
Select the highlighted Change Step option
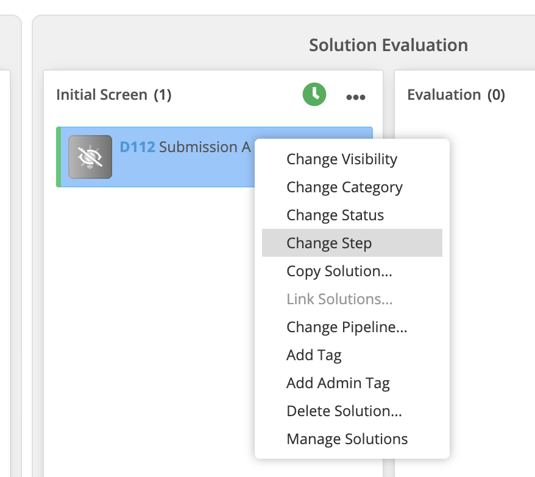coord(352,243)
